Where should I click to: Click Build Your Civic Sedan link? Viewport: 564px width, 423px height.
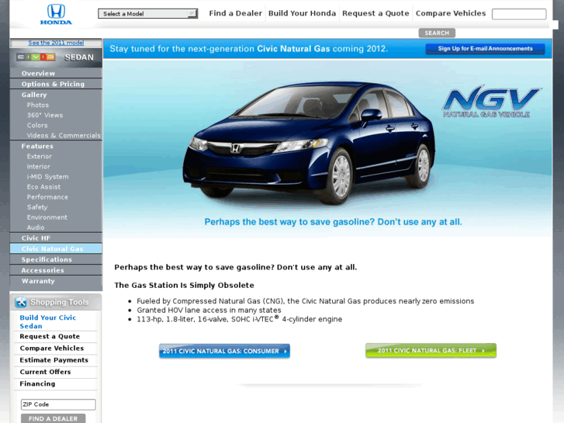[47, 321]
